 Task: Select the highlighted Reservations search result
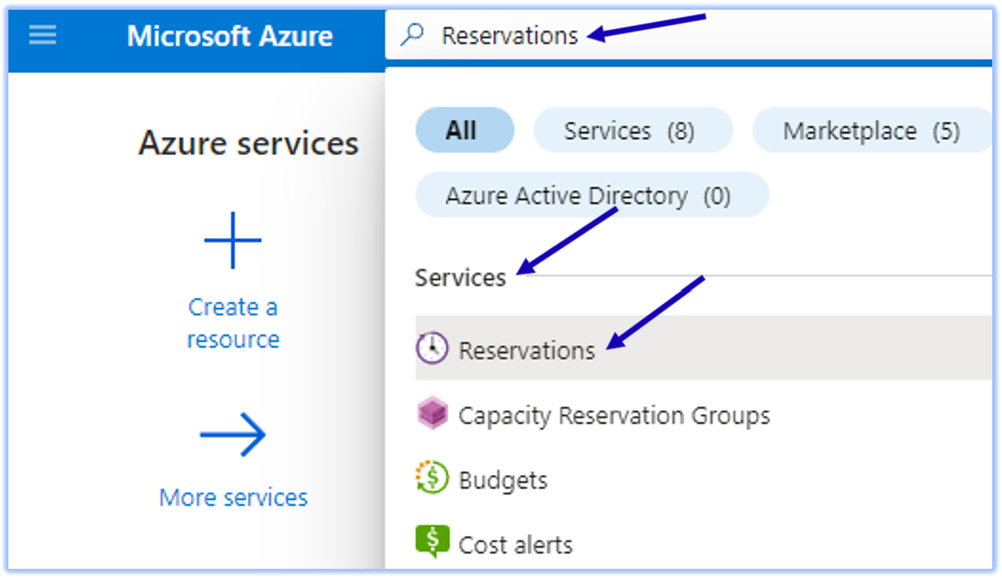527,351
